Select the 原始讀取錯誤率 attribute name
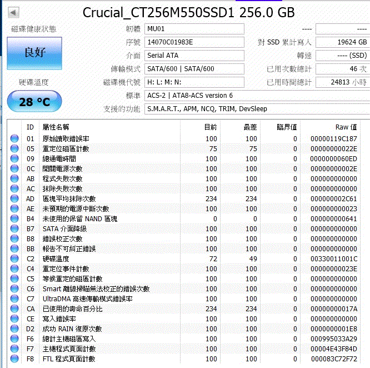Screen dimensions: 370x368 pos(66,139)
